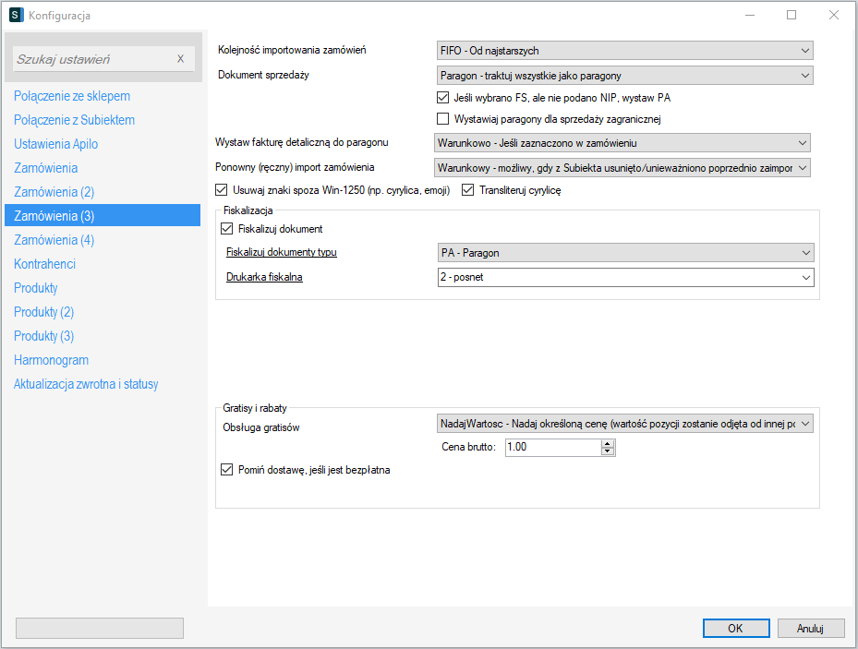
Task: Expand the Dokument sprzedaży dropdown
Action: click(x=624, y=75)
